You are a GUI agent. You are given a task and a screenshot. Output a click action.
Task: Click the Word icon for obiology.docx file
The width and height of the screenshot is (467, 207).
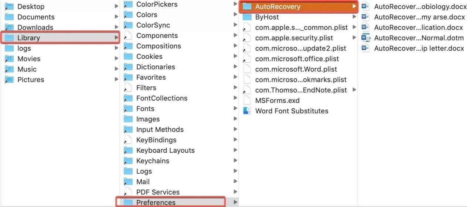[x=366, y=6]
